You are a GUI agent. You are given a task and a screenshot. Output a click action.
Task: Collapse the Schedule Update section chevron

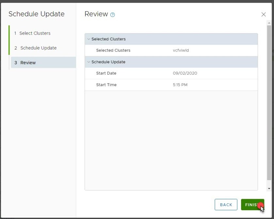(x=89, y=62)
